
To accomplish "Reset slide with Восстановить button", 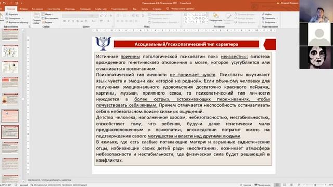I will pos(50,18).
